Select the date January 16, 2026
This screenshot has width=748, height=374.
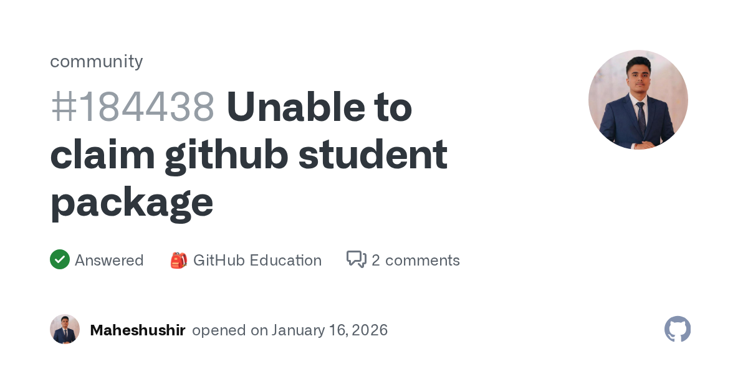(330, 330)
